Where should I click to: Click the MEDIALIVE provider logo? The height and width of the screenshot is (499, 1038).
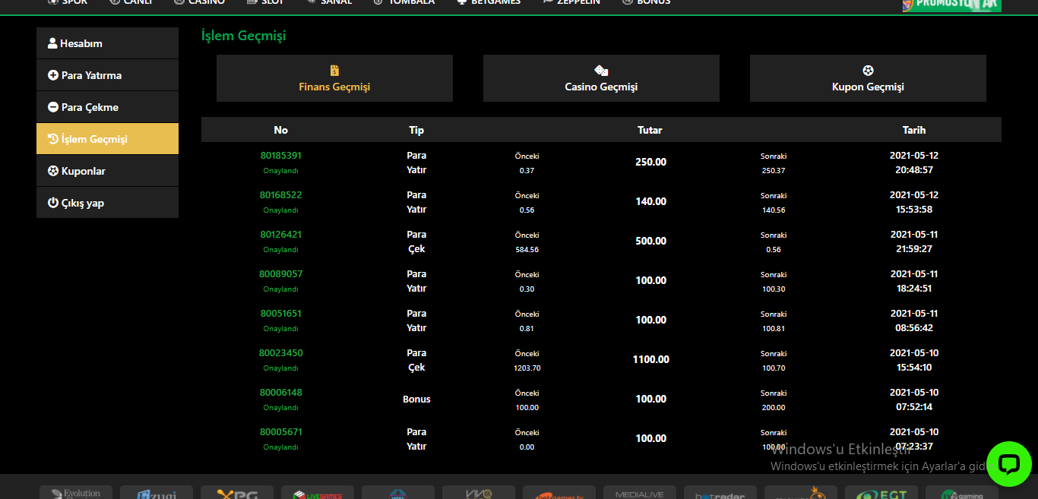pos(640,494)
